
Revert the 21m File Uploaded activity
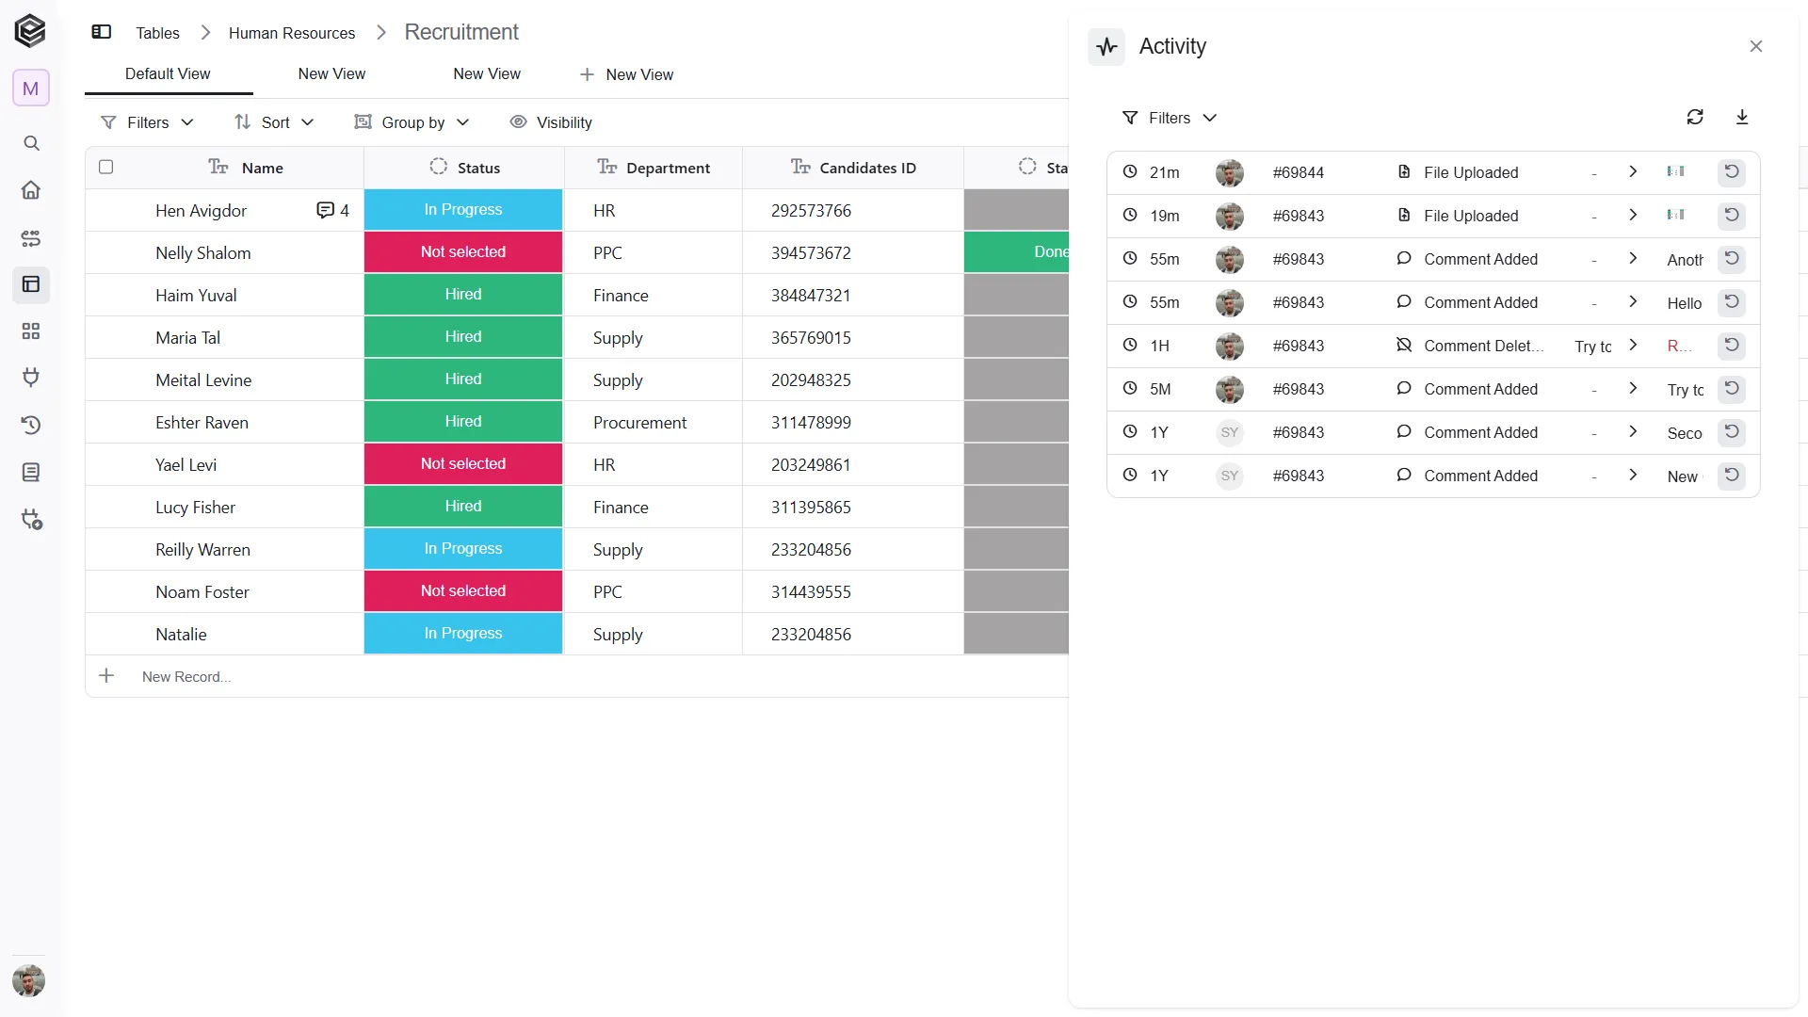(x=1732, y=172)
